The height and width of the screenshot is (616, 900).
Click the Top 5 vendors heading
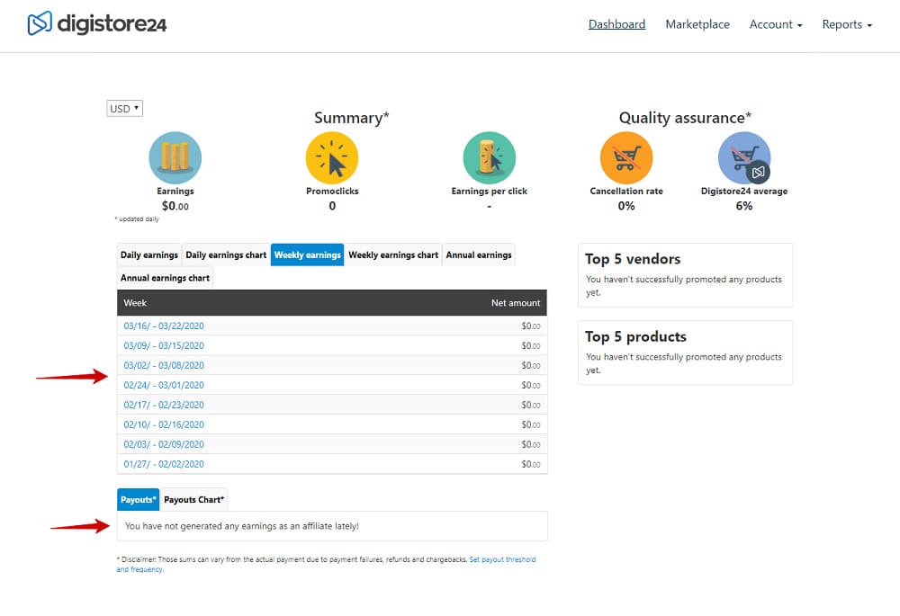(x=633, y=259)
